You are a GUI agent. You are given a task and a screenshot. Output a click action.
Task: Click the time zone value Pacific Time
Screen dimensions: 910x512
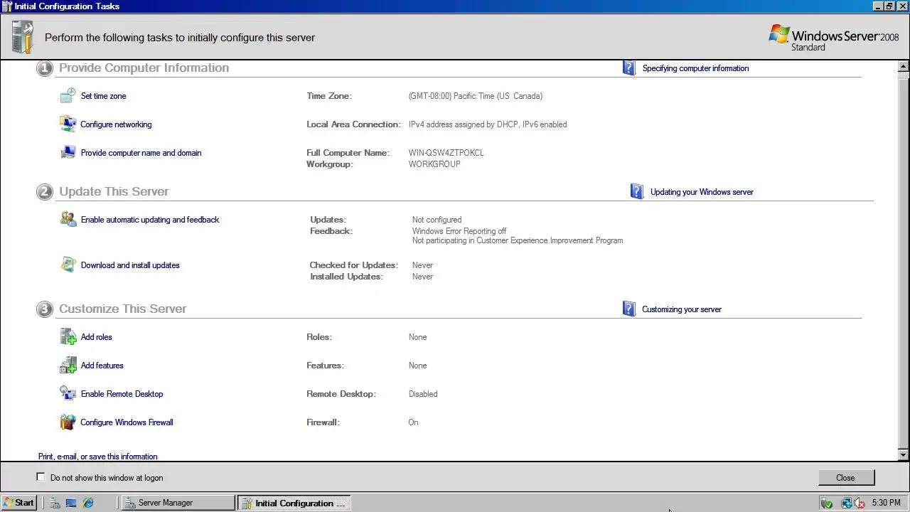[x=475, y=96]
